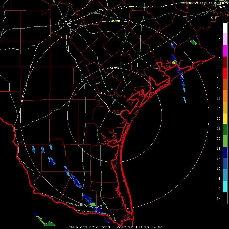Click the '18' legend value
This screenshot has height=229, width=229.
219,149
